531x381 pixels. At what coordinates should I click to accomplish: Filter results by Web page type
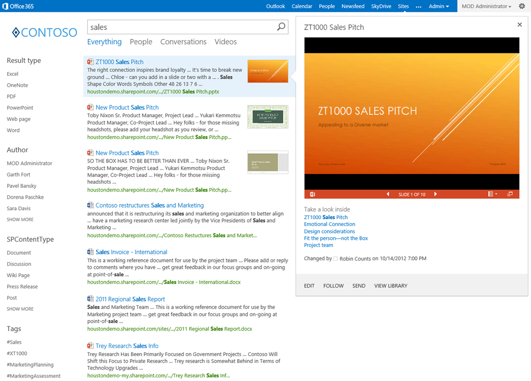[19, 119]
